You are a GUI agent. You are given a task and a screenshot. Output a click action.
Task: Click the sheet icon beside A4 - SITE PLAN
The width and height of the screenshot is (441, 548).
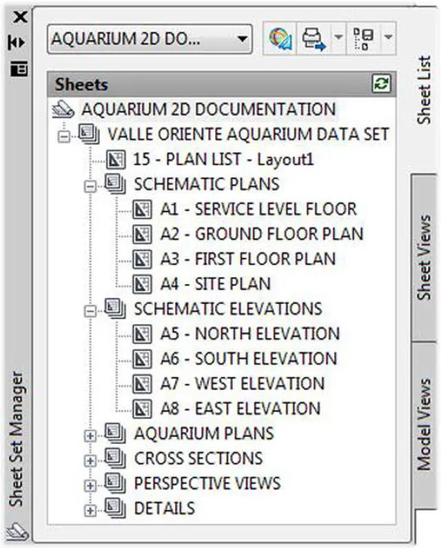142,284
